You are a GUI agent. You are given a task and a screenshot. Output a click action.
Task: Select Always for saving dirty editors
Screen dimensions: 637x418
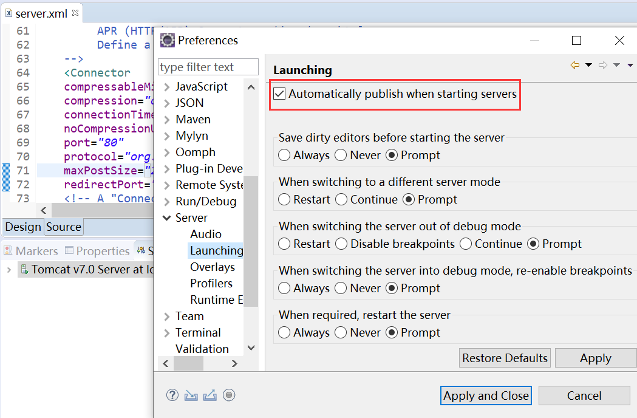(284, 155)
